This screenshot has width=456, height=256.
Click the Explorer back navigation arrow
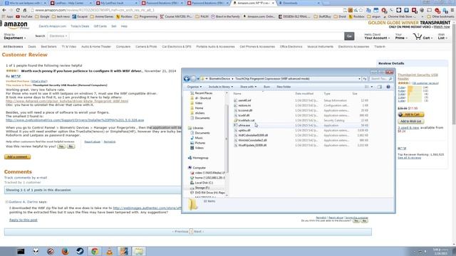coord(187,79)
